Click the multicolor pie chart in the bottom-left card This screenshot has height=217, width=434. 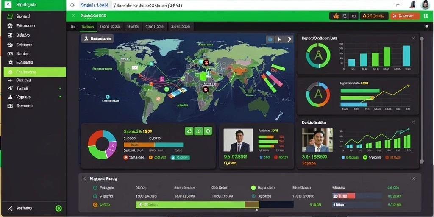pos(102,145)
